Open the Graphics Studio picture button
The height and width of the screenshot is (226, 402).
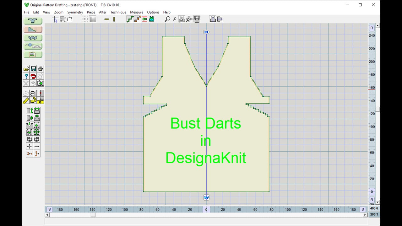[x=33, y=55]
